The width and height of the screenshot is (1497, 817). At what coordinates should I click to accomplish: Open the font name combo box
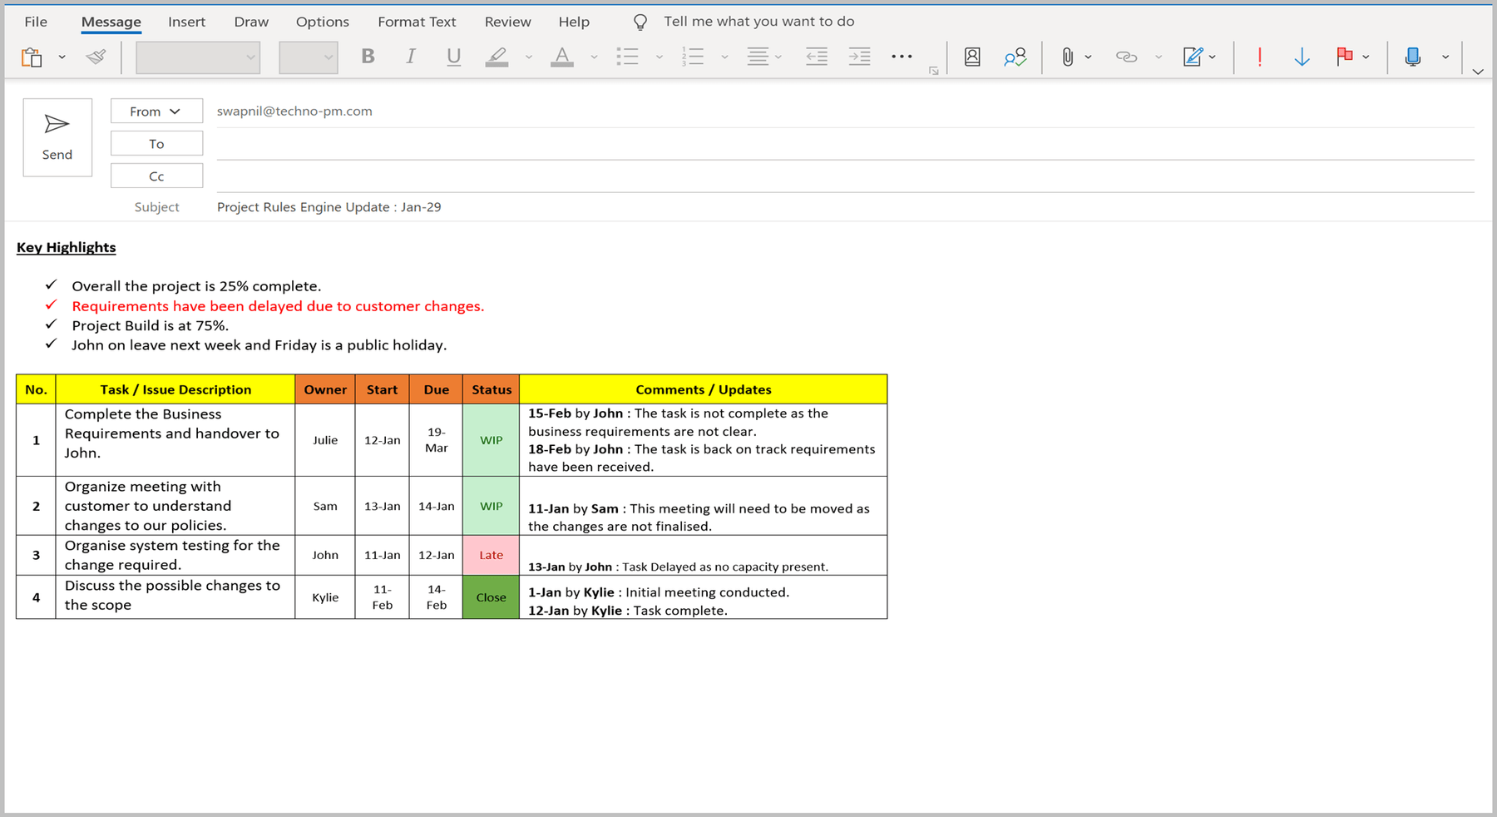tap(198, 57)
